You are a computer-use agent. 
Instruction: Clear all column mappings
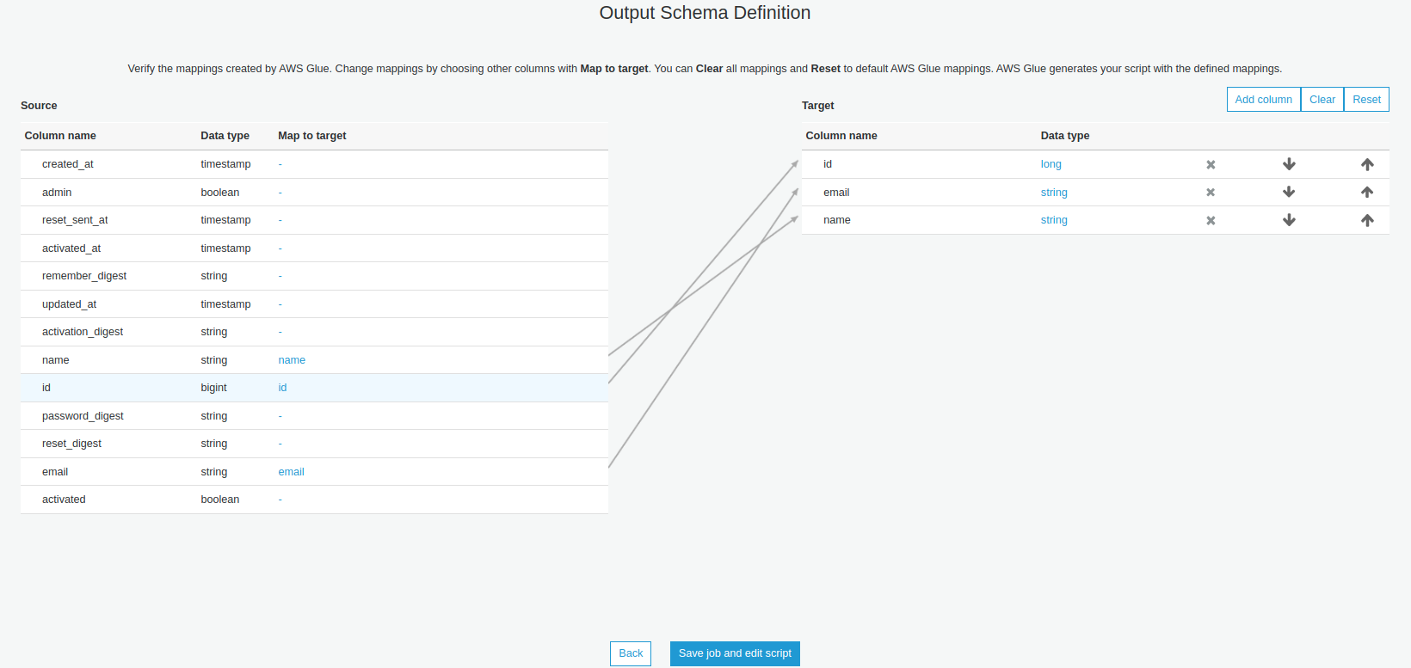click(1322, 100)
